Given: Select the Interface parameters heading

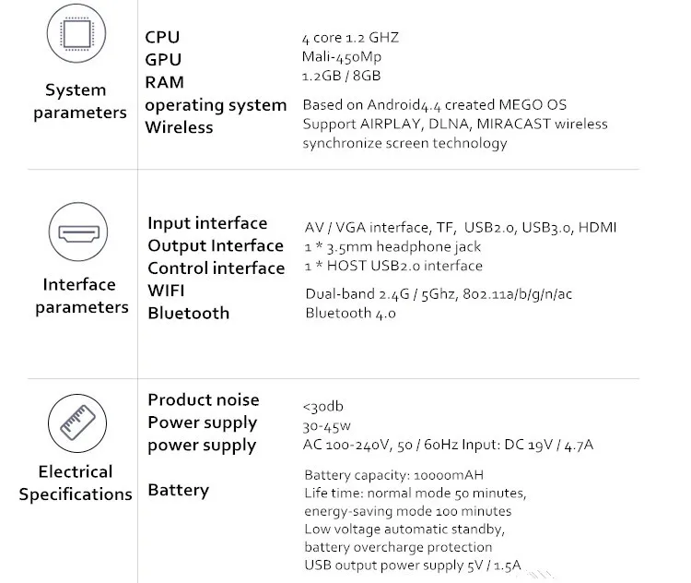Looking at the screenshot, I should click(x=81, y=296).
